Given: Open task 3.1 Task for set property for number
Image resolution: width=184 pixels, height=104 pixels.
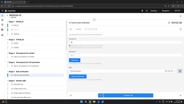Looking at the screenshot, I should click(x=36, y=57).
